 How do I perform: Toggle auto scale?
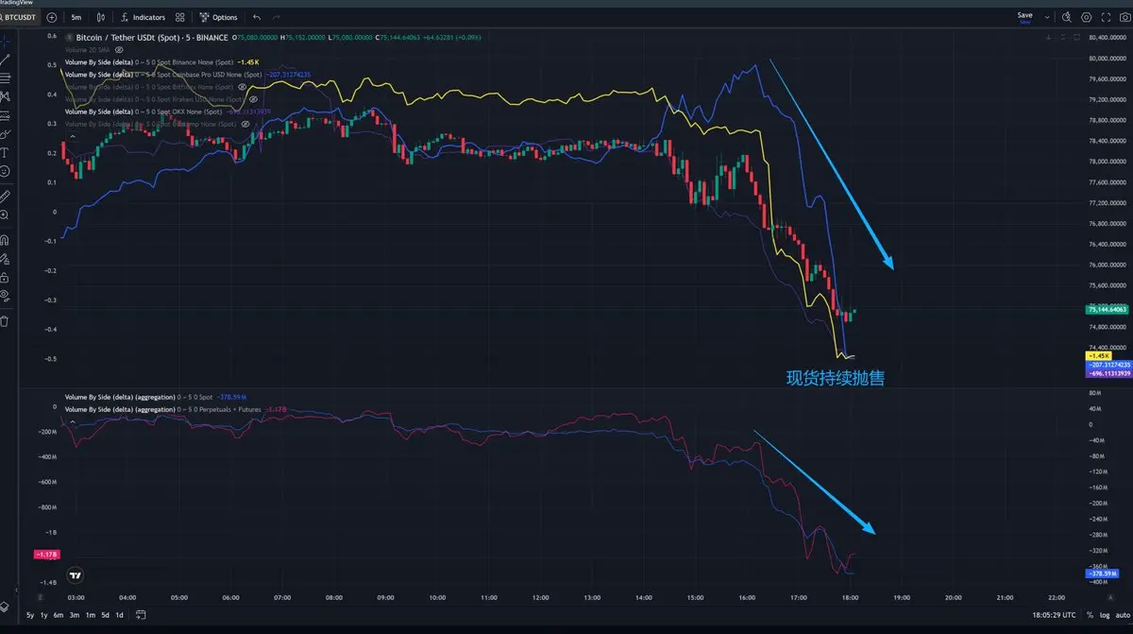coord(1122,615)
